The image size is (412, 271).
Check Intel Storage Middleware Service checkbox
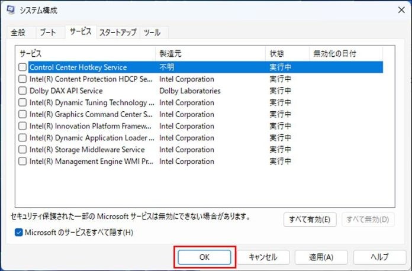coord(22,150)
